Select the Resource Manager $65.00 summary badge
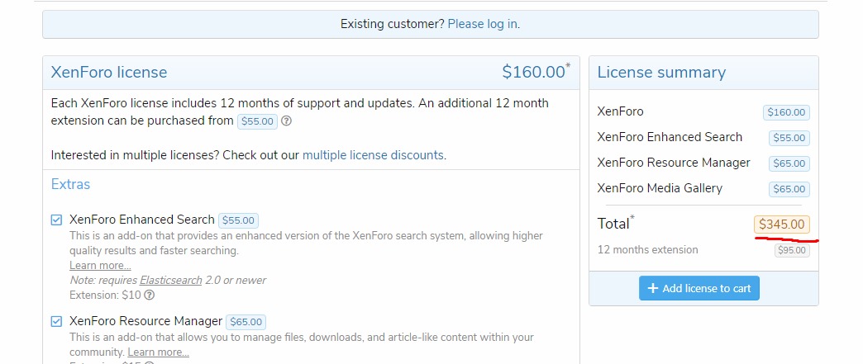The width and height of the screenshot is (863, 364). point(789,164)
